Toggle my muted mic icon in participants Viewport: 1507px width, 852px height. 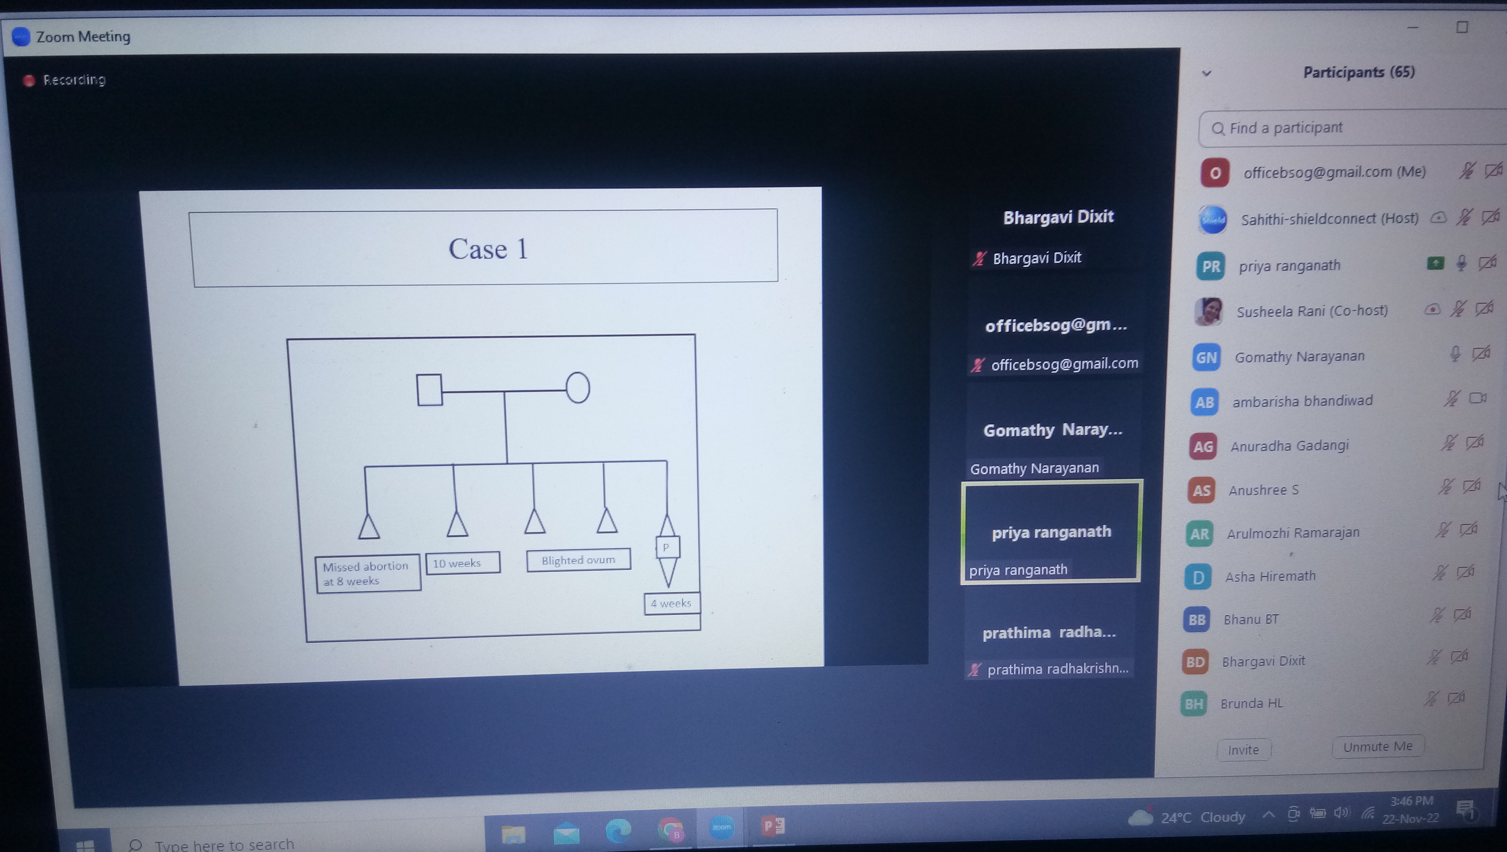[x=1467, y=171]
